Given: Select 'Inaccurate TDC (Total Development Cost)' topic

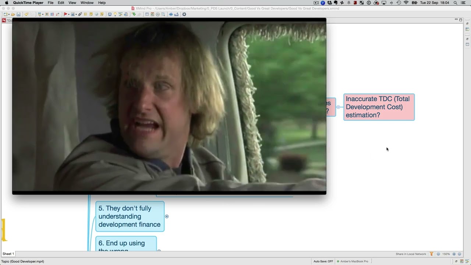Looking at the screenshot, I should [379, 107].
